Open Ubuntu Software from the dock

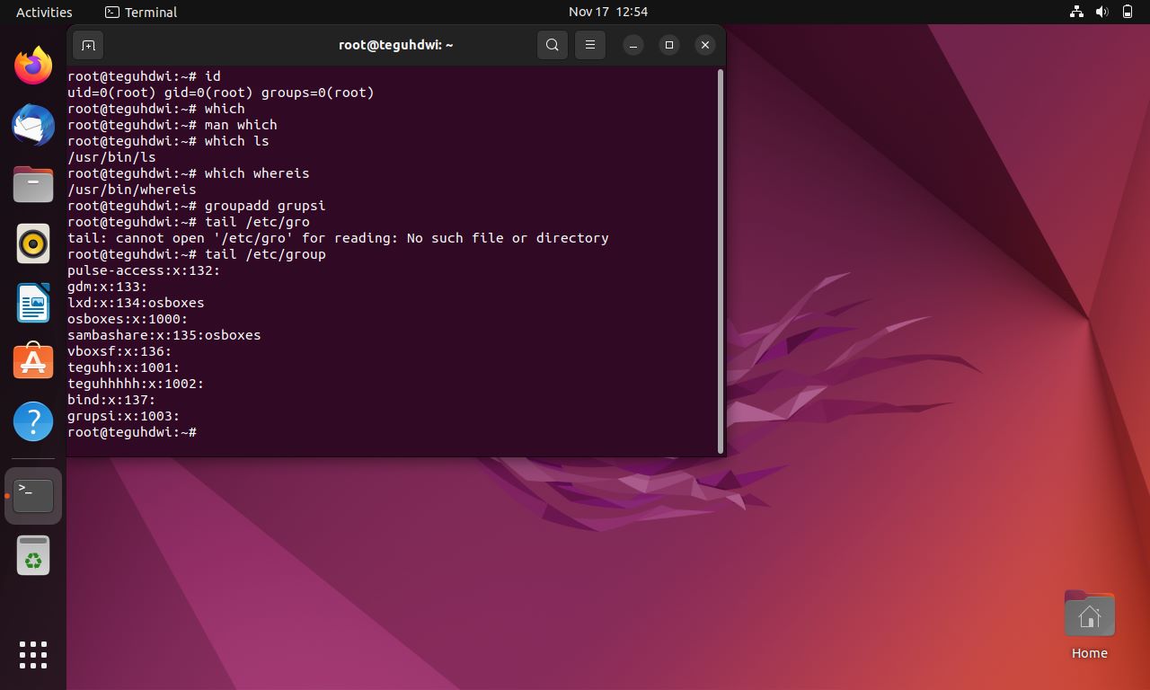pos(33,361)
